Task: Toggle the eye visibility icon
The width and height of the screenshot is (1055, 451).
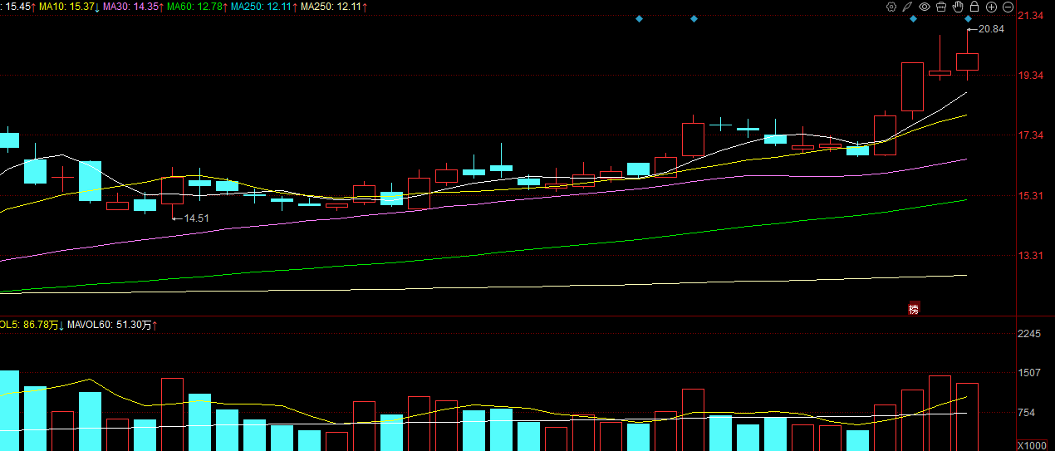Action: (x=925, y=7)
